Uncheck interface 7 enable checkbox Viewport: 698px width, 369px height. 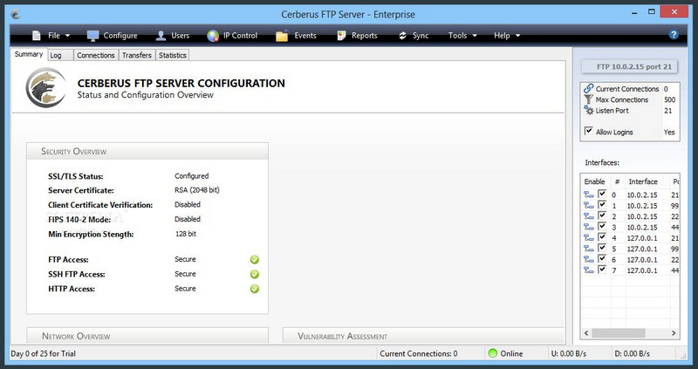pyautogui.click(x=602, y=270)
